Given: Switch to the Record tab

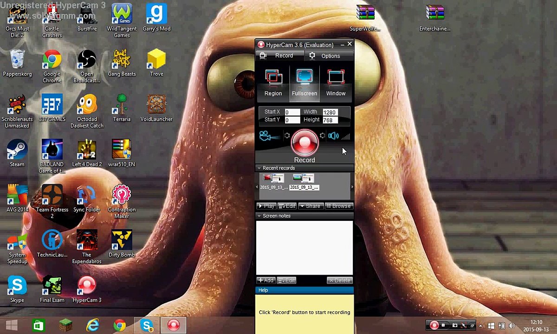Looking at the screenshot, I should coord(280,56).
